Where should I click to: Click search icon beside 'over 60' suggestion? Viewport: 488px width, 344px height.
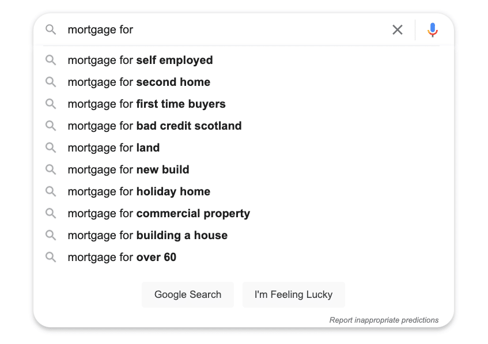point(51,257)
